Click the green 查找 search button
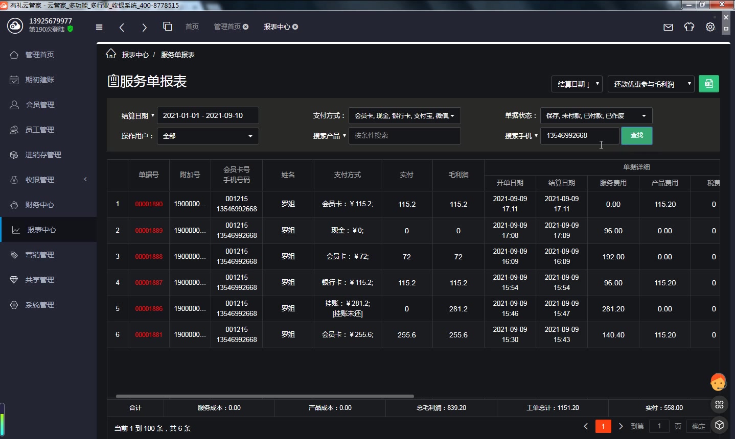 [636, 136]
